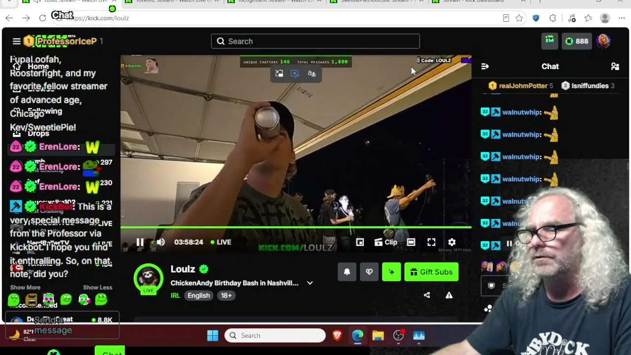Open the green Kick dashboard icon

click(x=550, y=41)
